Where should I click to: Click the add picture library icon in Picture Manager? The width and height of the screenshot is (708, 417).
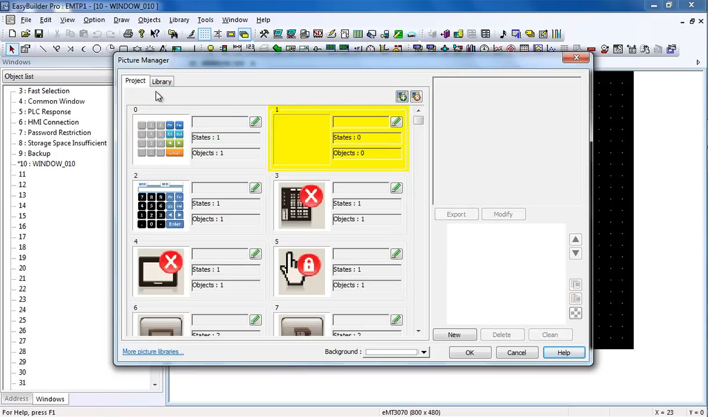coord(402,97)
